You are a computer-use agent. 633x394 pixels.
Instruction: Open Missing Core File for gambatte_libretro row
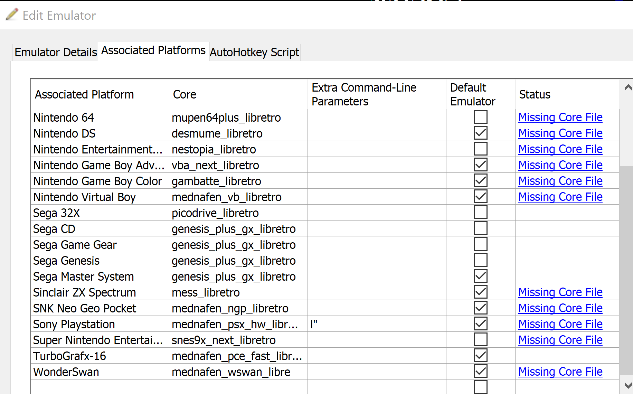pyautogui.click(x=560, y=181)
